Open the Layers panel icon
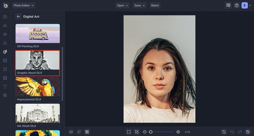 [71, 132]
